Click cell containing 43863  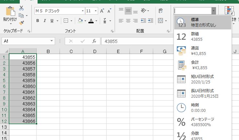click(23, 104)
